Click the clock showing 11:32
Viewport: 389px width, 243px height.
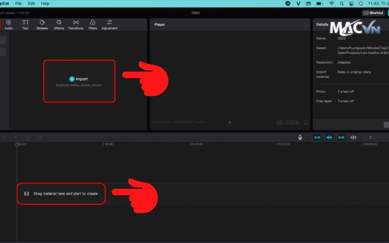[378, 3]
